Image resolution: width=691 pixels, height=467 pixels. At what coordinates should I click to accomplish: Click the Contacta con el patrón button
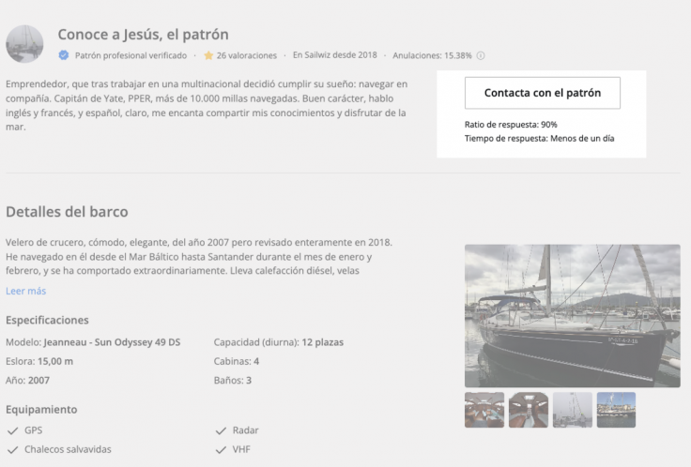[x=542, y=93]
